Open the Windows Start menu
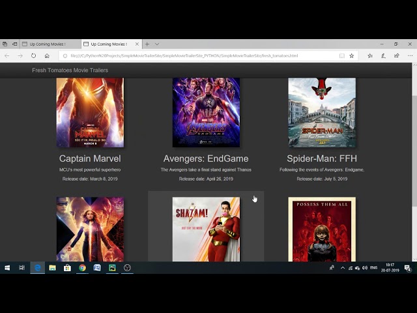The image size is (417, 313). pyautogui.click(x=7, y=268)
